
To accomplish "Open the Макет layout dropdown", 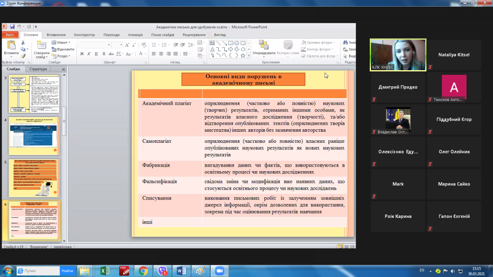I will click(61, 43).
